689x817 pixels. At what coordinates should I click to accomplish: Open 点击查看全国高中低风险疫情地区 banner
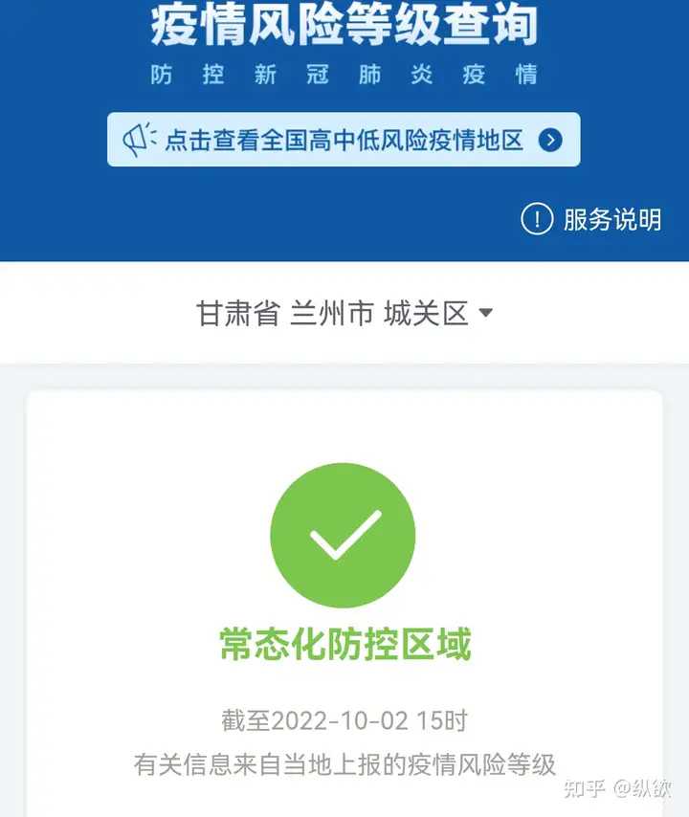[344, 140]
